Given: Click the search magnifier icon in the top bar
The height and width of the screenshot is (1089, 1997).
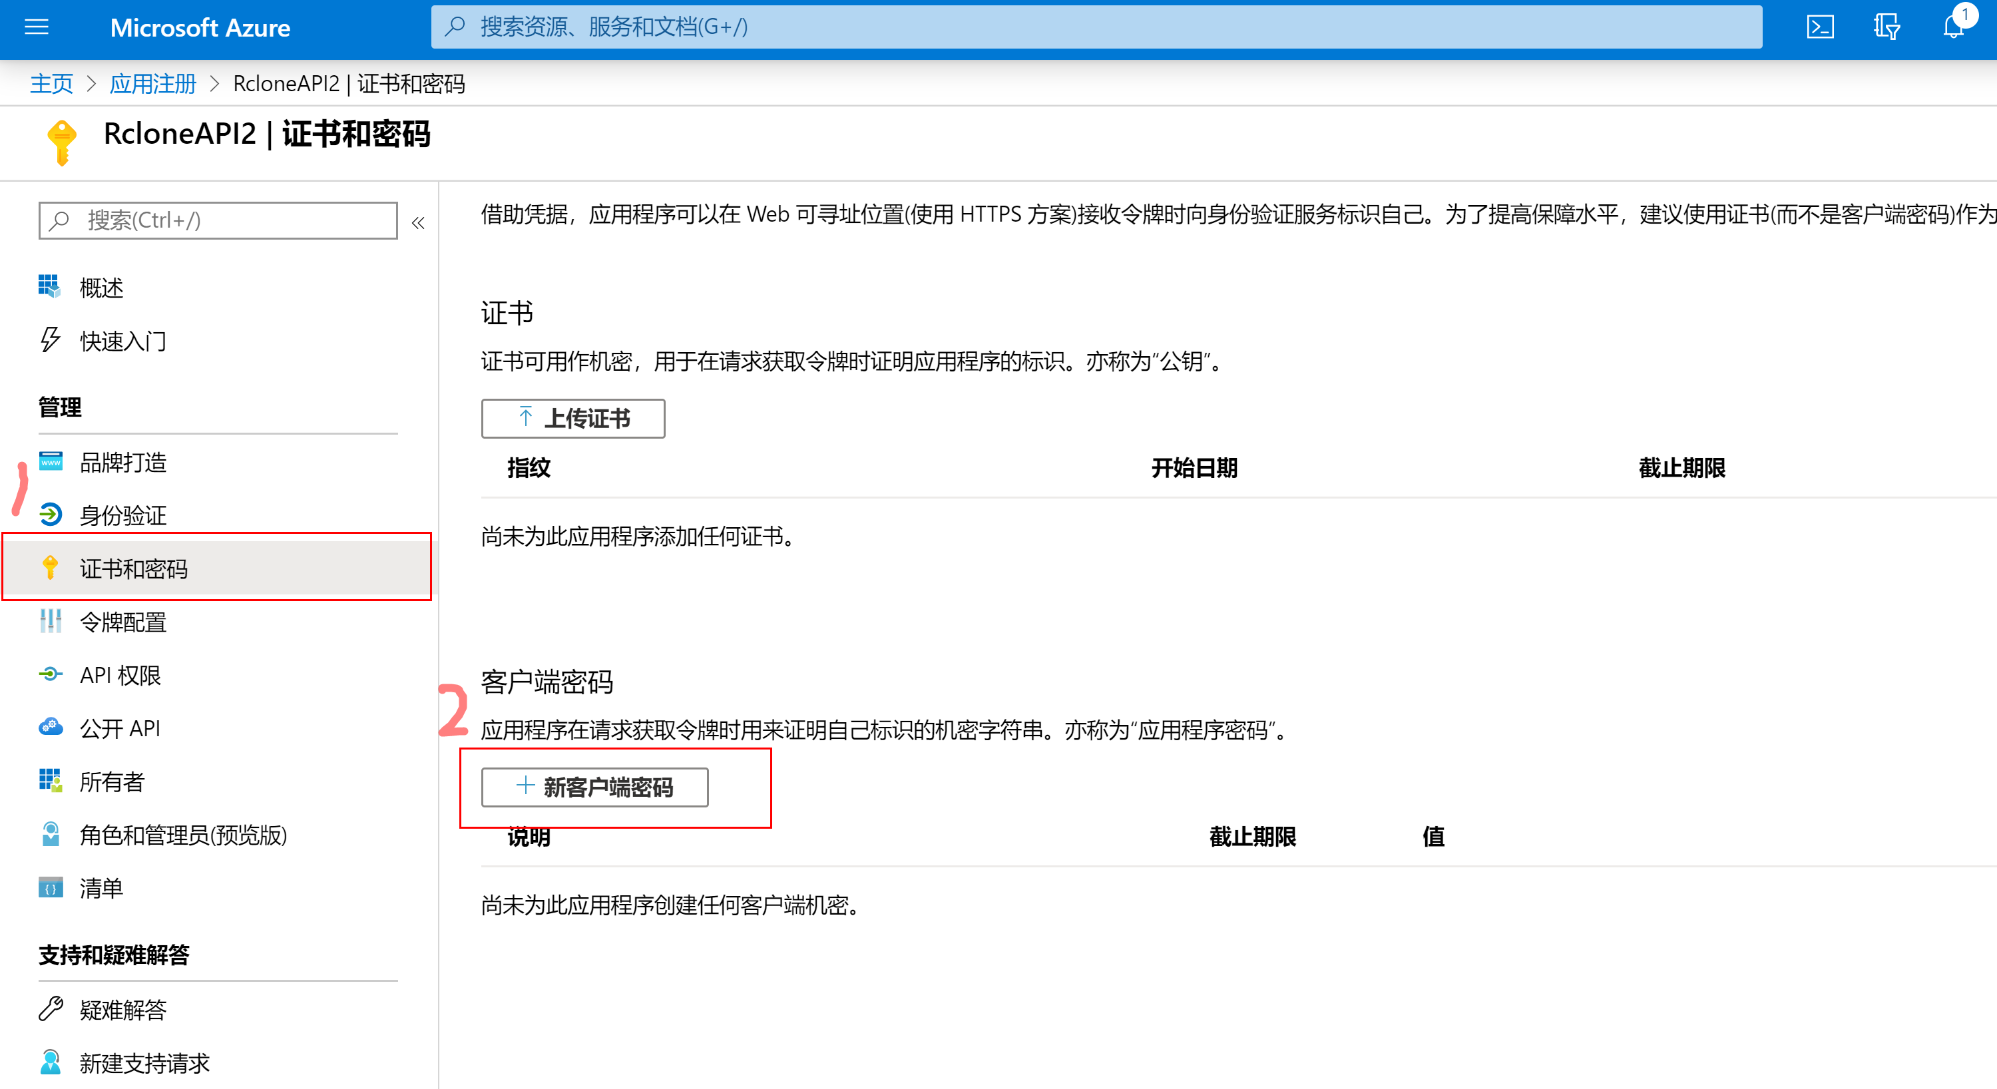Looking at the screenshot, I should pos(454,27).
